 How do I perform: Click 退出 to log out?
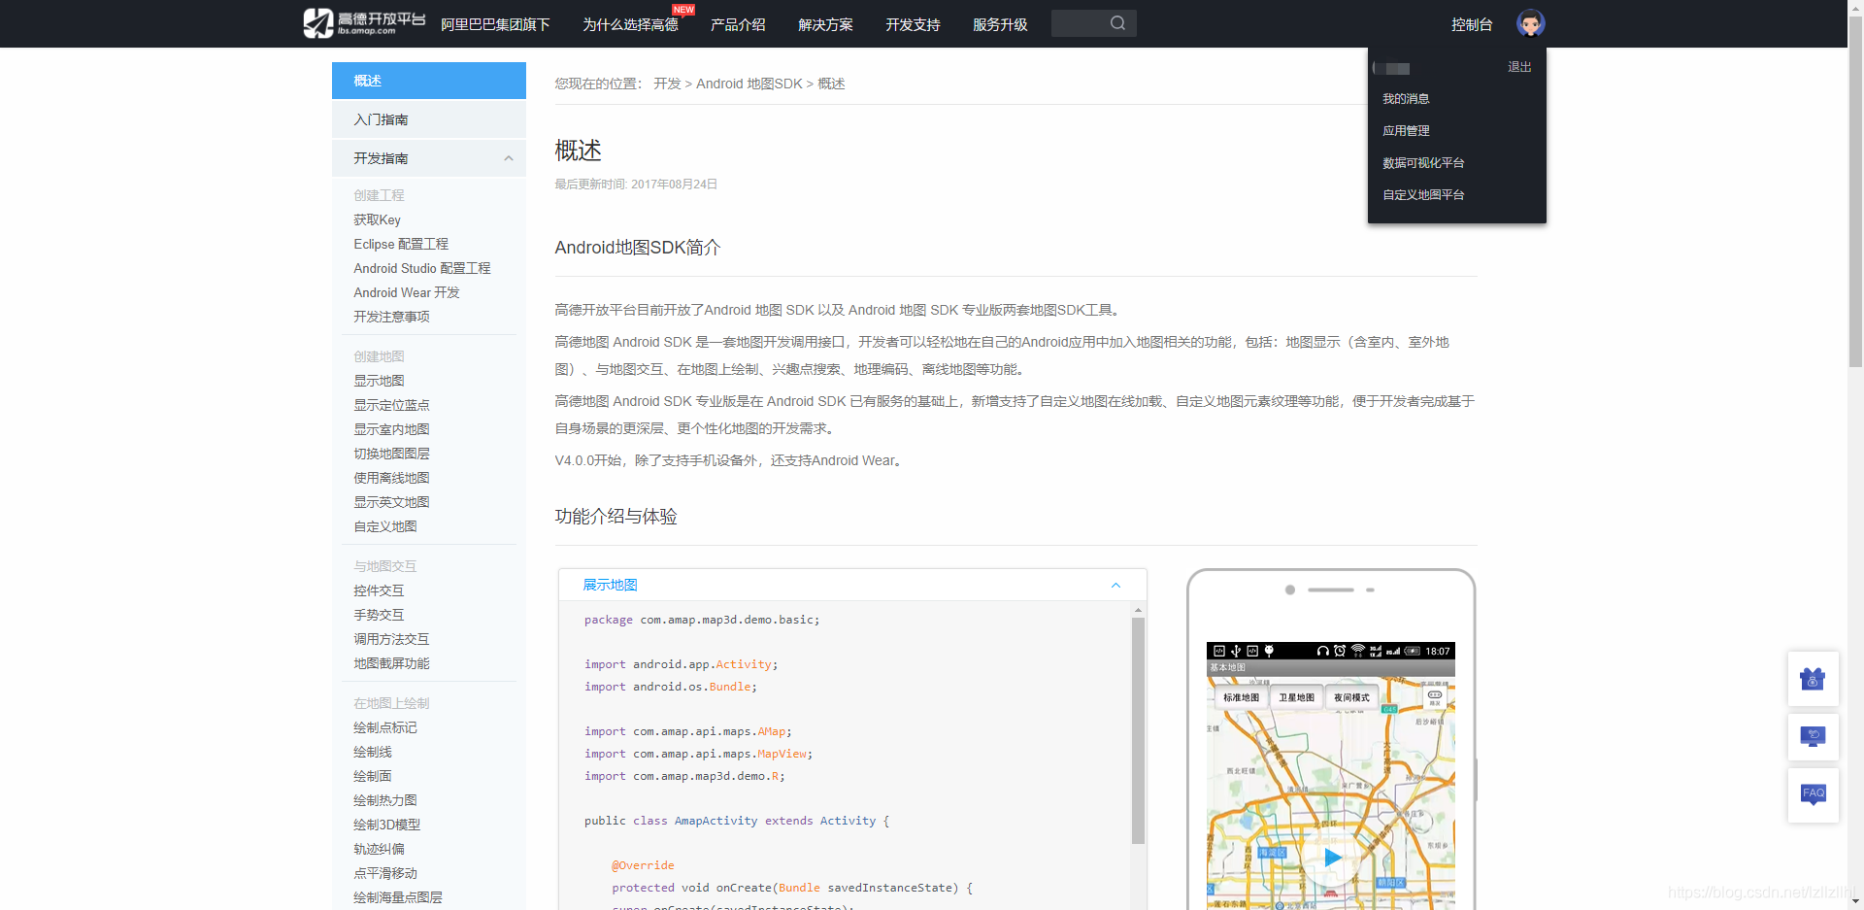click(x=1519, y=67)
